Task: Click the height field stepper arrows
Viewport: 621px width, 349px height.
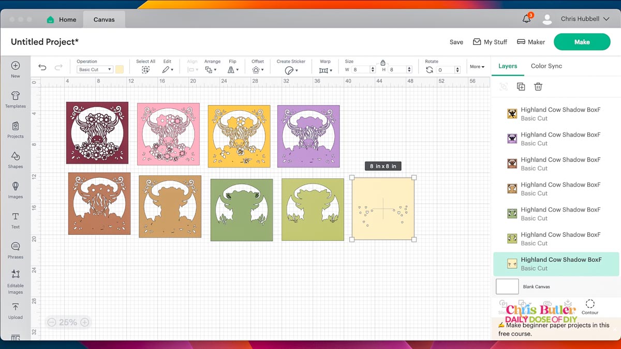Action: (409, 70)
